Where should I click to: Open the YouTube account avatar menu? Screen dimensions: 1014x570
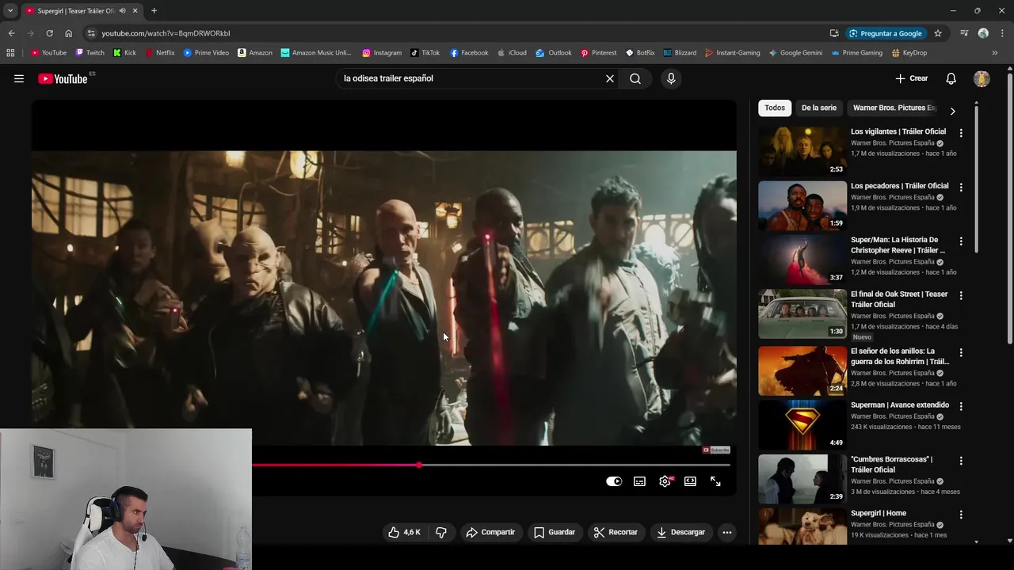pos(982,78)
